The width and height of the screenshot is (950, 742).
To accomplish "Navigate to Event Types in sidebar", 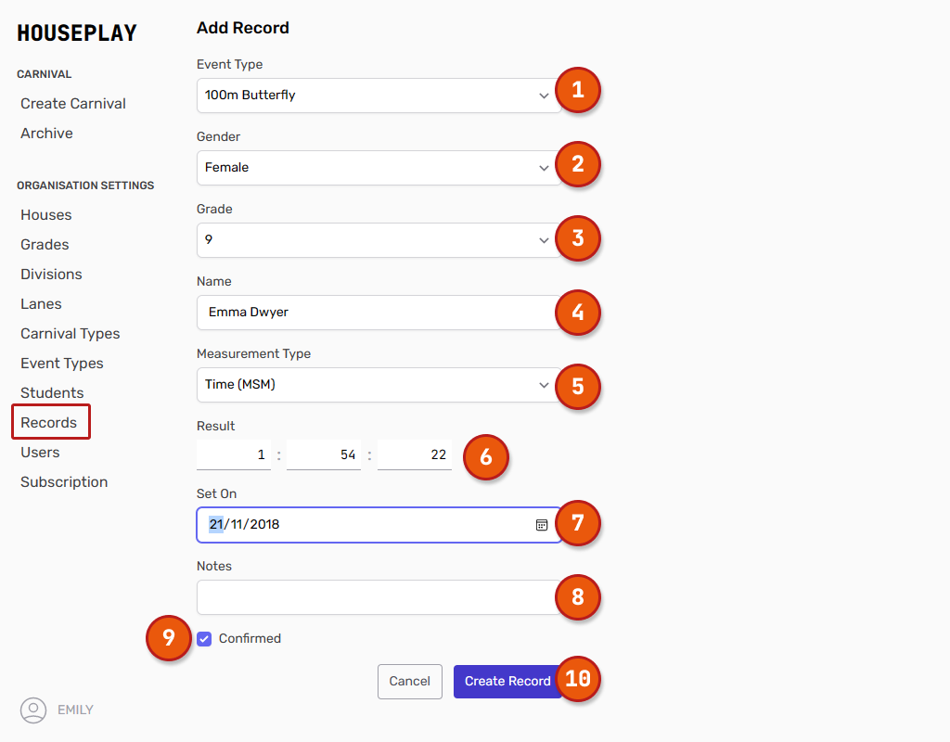I will pyautogui.click(x=62, y=364).
